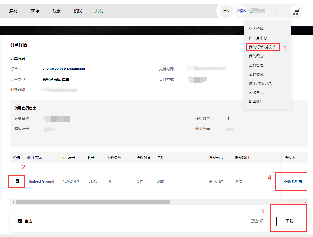The height and width of the screenshot is (237, 313).
Task: Open the 特惠 nav item
Action: pos(56,11)
